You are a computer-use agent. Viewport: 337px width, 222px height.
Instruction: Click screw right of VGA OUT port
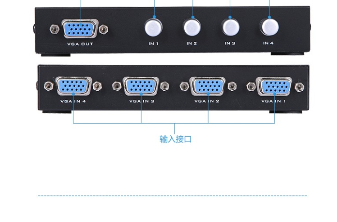104,29
